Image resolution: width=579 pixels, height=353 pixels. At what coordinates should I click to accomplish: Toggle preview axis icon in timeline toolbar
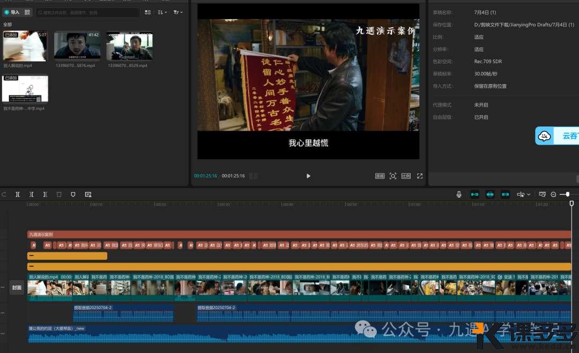click(x=542, y=194)
